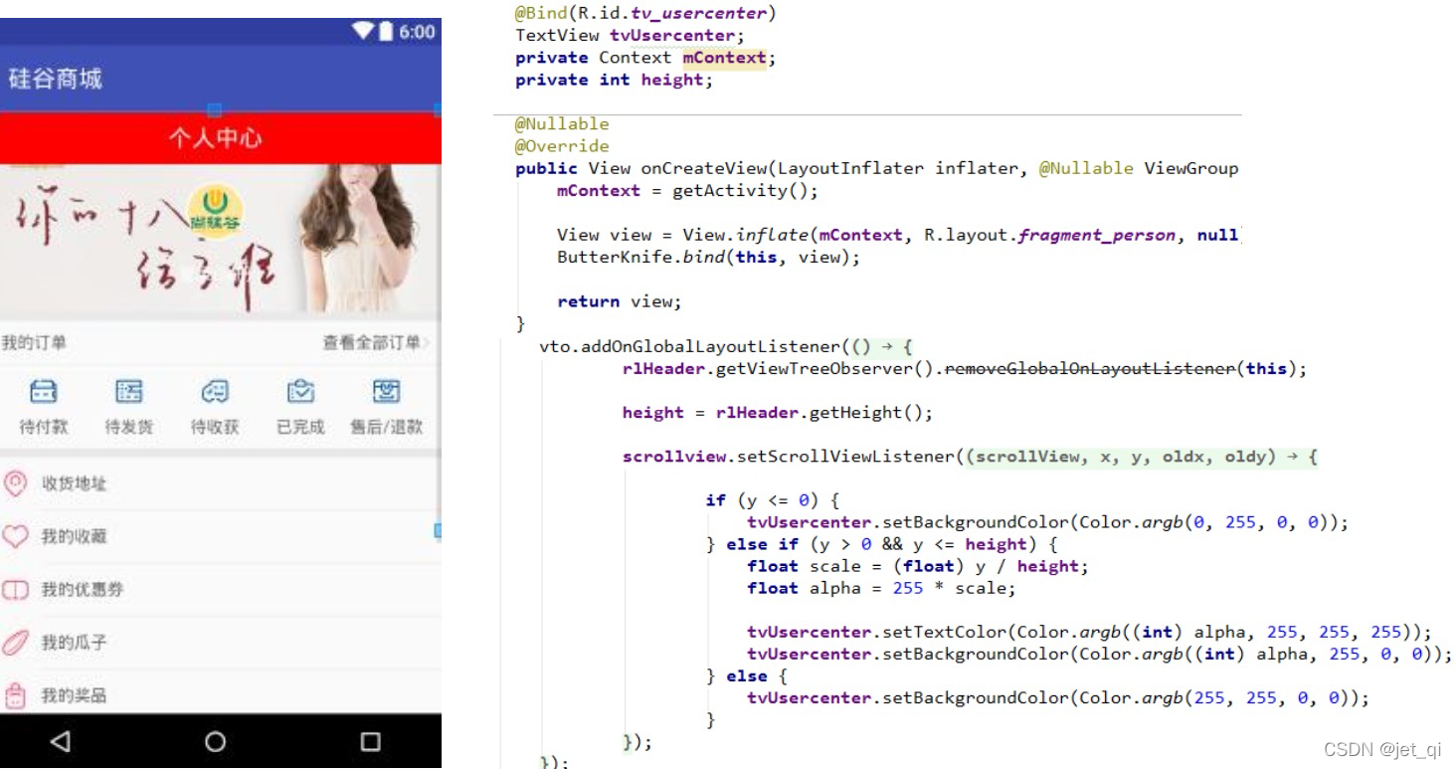Image resolution: width=1456 pixels, height=769 pixels.
Task: Click the banner image with the girl
Action: point(221,242)
